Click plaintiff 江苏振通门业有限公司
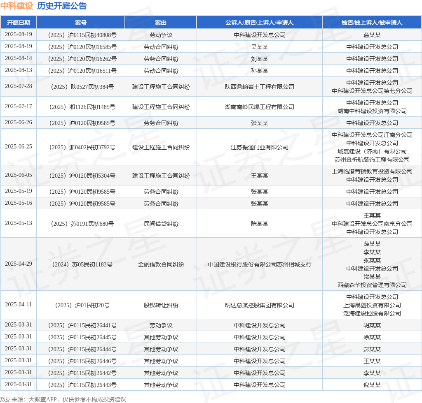 click(260, 147)
